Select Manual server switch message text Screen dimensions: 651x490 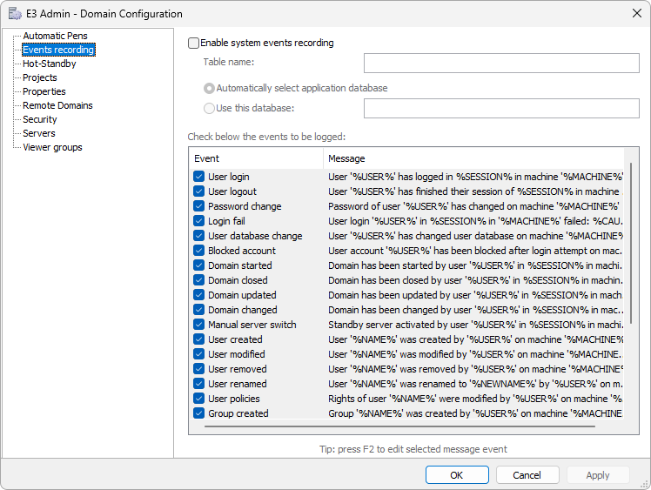point(475,325)
